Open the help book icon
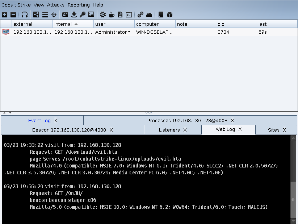 (x=161, y=14)
